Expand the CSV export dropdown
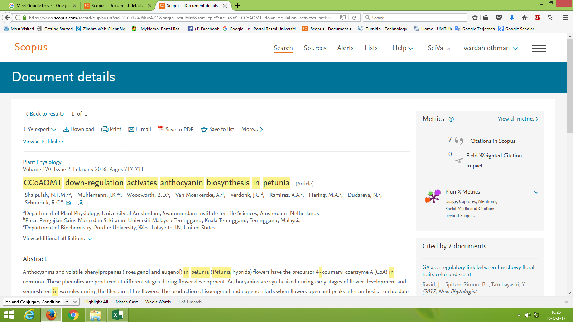The image size is (573, 322). click(x=40, y=130)
